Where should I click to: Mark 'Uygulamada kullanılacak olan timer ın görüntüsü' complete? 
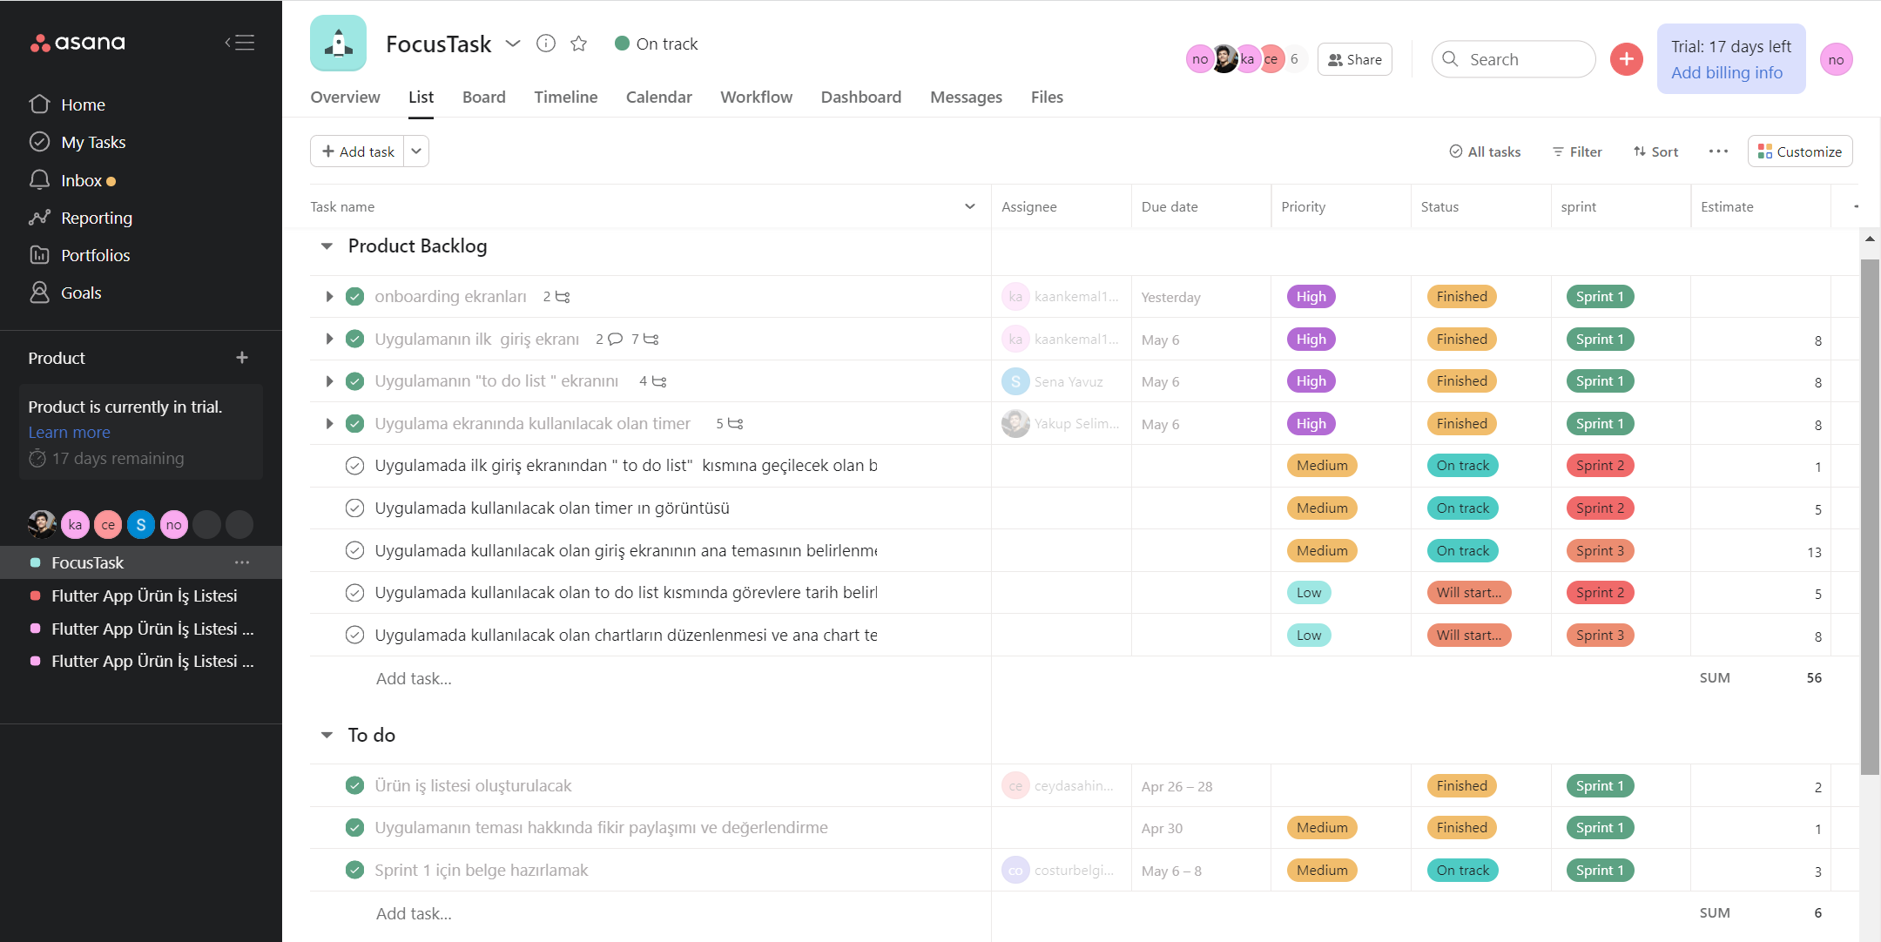pos(355,508)
